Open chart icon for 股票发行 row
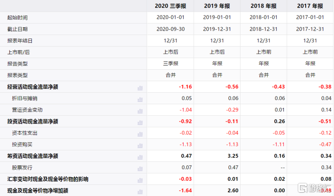This screenshot has width=334, height=196. click(x=140, y=169)
